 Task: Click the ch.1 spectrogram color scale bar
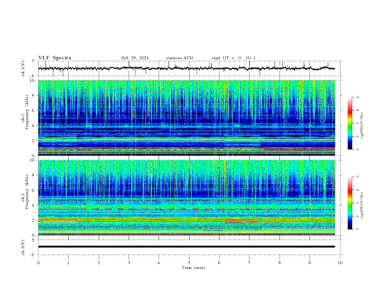350,123
